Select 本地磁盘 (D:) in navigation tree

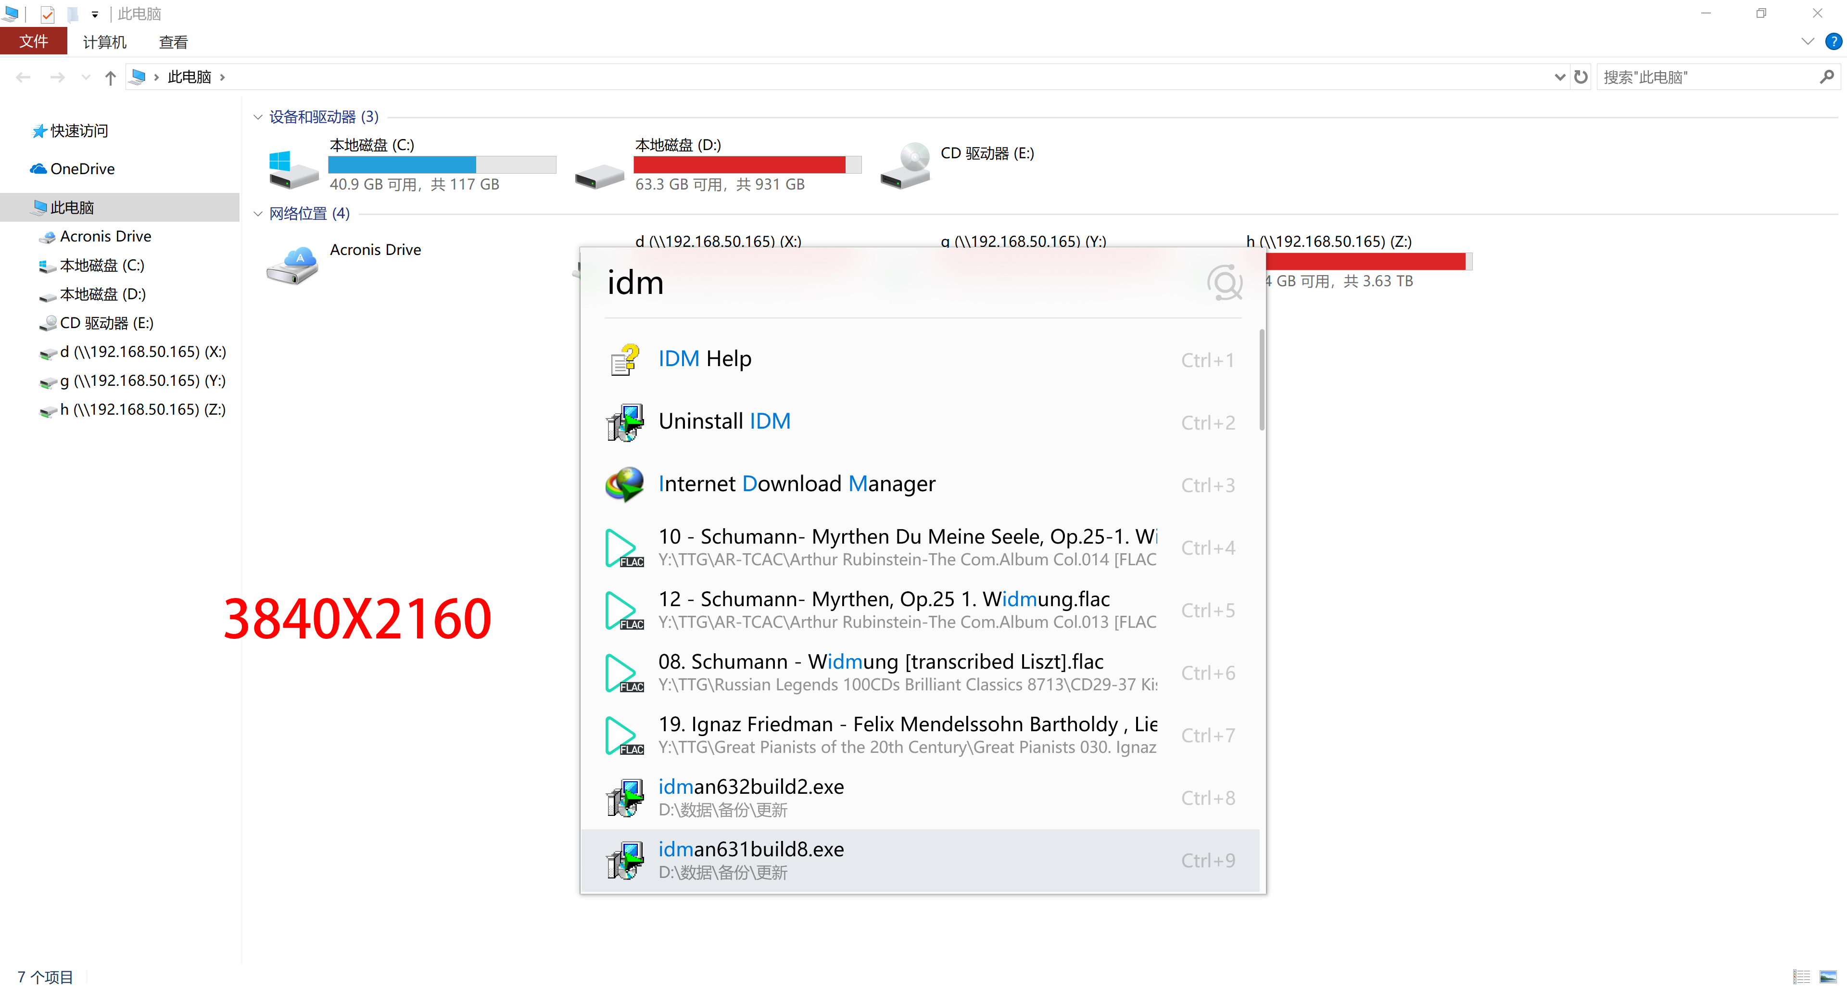[102, 294]
